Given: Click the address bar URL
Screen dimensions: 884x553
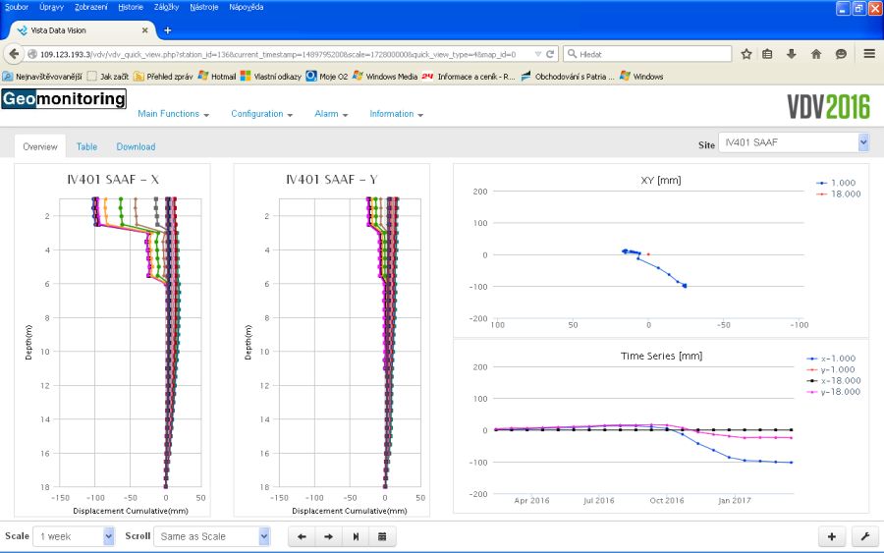Looking at the screenshot, I should coord(278,54).
